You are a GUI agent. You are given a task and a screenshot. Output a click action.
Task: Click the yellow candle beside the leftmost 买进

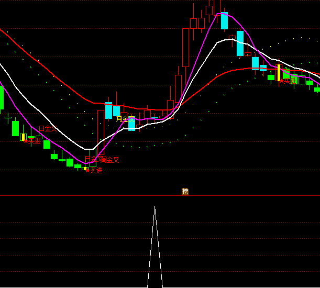tap(23, 137)
